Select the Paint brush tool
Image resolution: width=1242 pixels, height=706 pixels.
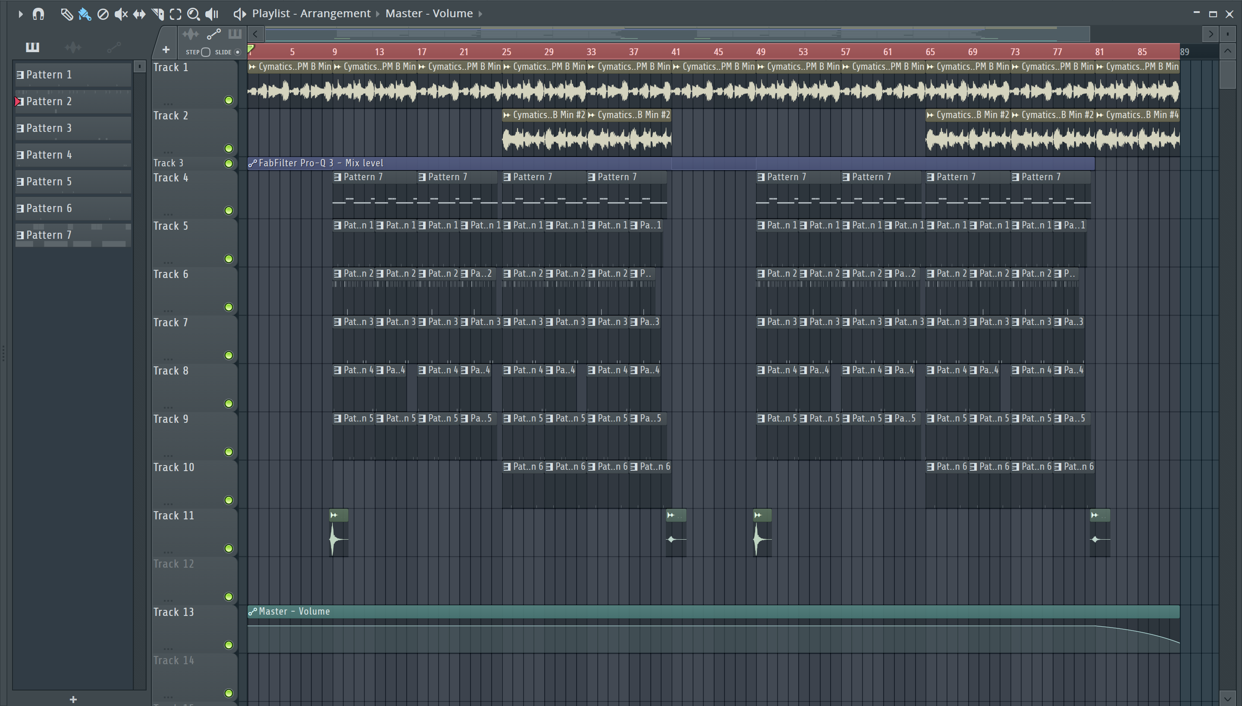click(85, 14)
